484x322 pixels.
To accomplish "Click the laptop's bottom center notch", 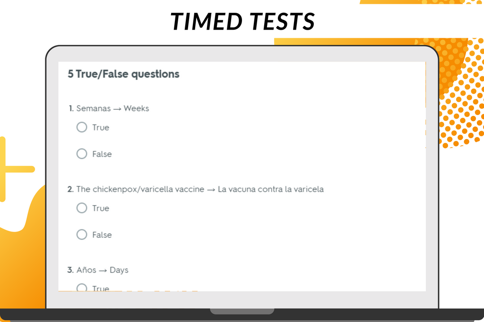I will pyautogui.click(x=242, y=311).
